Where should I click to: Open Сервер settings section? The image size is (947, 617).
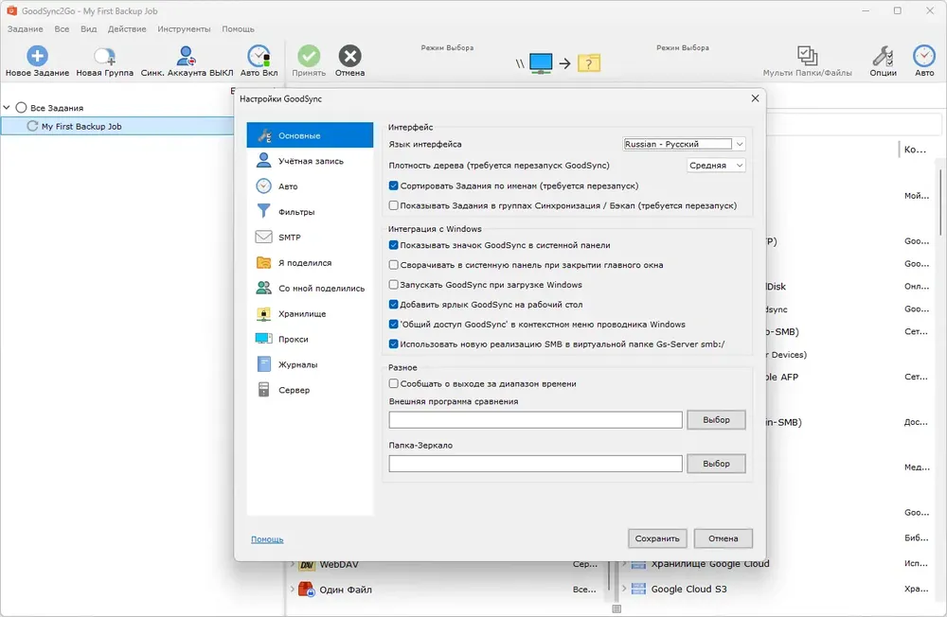tap(310, 389)
